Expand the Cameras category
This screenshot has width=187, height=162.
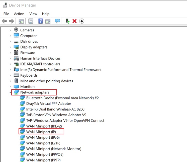(10, 30)
